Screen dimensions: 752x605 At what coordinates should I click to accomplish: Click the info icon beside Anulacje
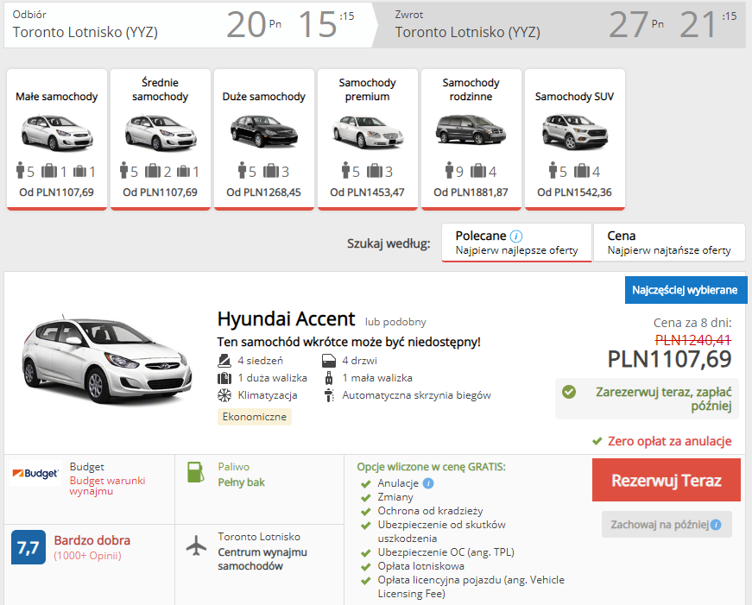(428, 483)
